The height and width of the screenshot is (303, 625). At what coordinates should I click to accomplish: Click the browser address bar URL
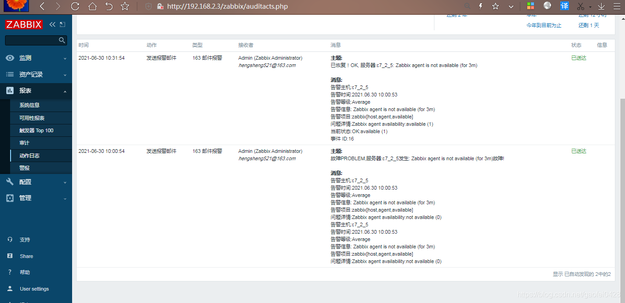pos(227,6)
